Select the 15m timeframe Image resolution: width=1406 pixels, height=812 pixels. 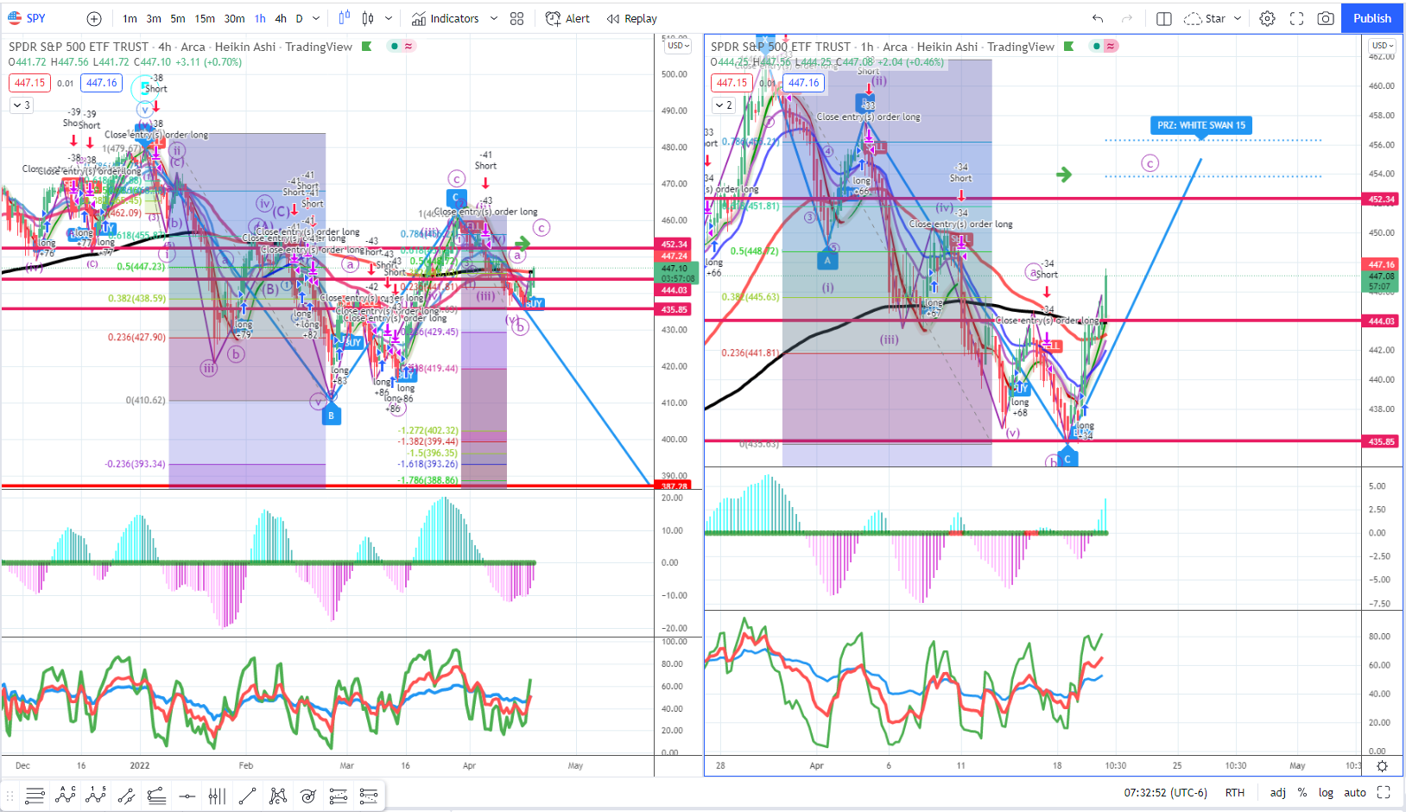tap(205, 19)
